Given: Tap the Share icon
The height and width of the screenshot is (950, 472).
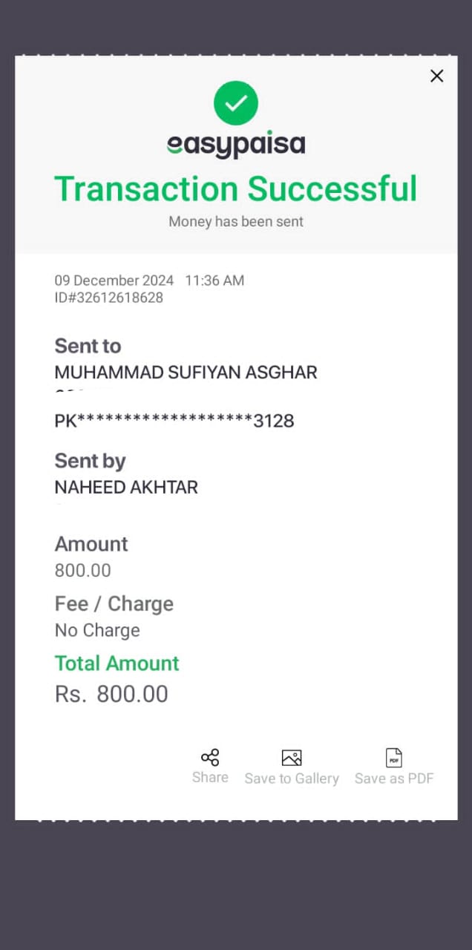Looking at the screenshot, I should 210,758.
